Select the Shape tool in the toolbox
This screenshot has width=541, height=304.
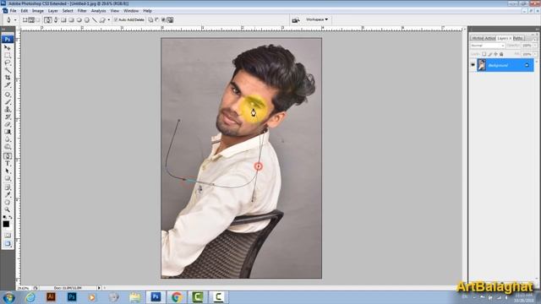point(7,178)
